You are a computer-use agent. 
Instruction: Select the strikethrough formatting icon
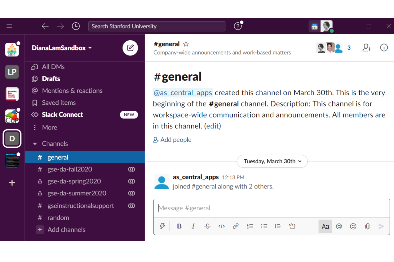(207, 226)
